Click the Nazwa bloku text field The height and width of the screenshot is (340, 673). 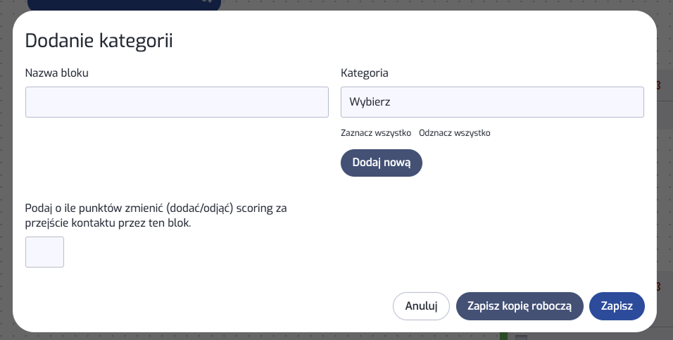177,102
